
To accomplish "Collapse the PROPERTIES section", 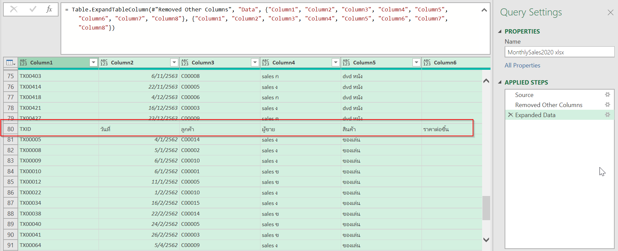I will pyautogui.click(x=500, y=32).
